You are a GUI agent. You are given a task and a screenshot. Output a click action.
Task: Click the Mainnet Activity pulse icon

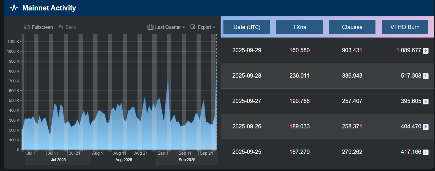14,8
